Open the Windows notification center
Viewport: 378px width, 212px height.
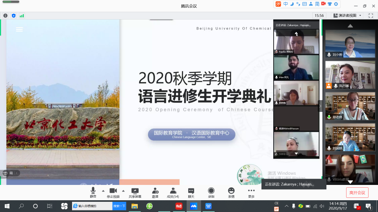368,206
